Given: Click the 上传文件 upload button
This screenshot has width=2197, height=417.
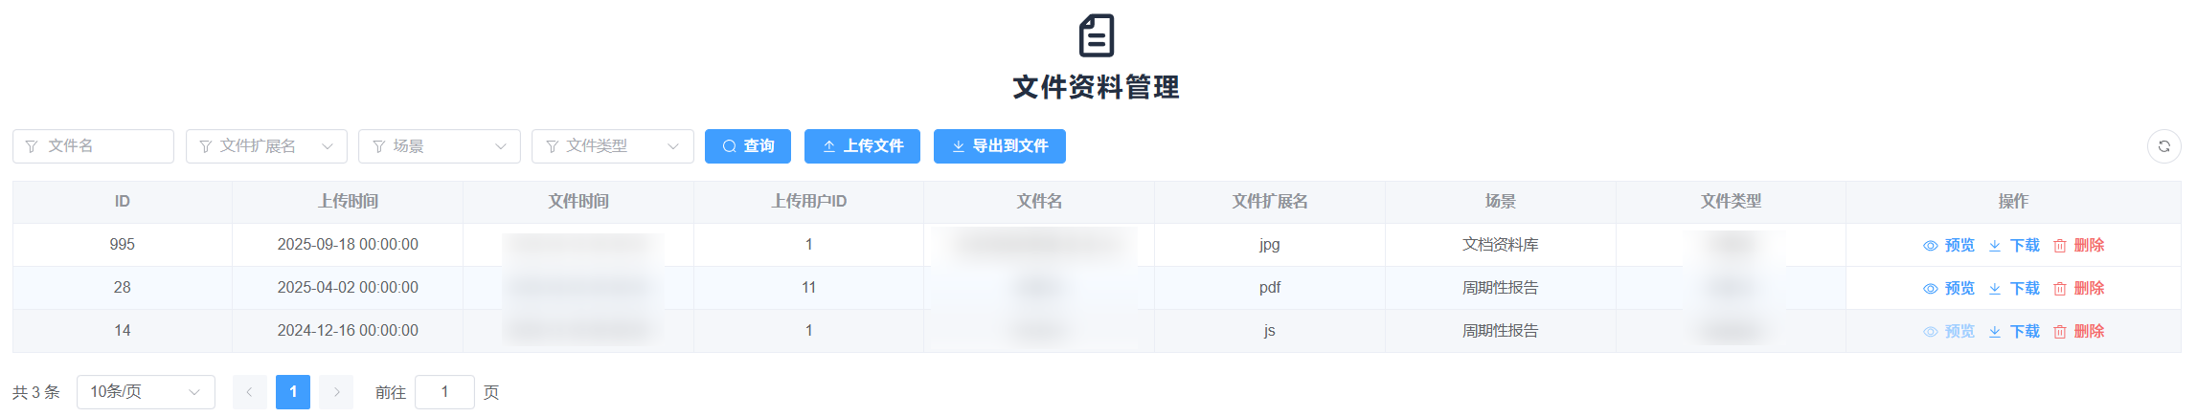Looking at the screenshot, I should coord(862,146).
